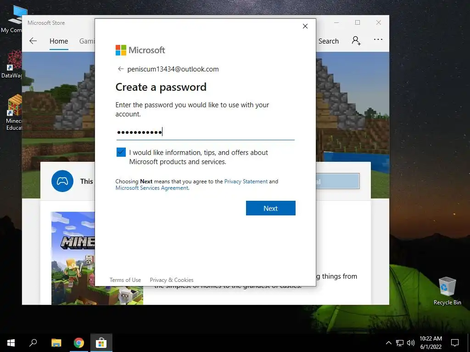Viewport: 470px width, 352px height.
Task: Open the Windows Start menu
Action: coord(11,343)
